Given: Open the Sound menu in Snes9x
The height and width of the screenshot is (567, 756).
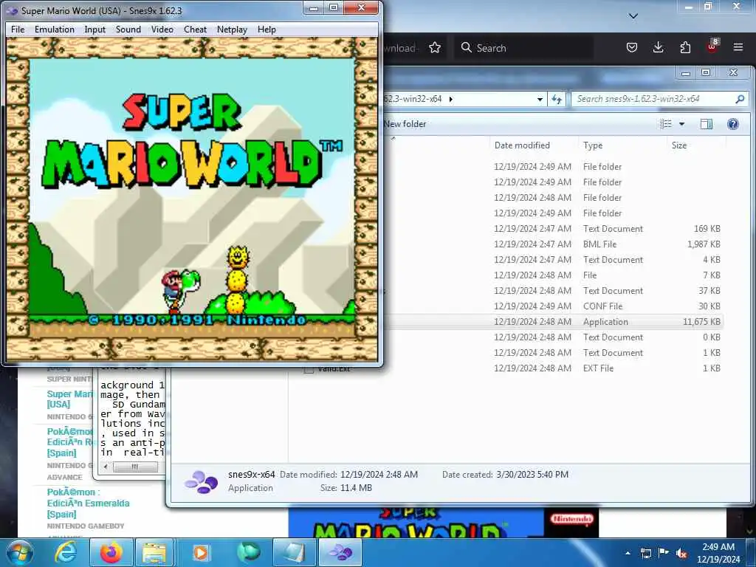Looking at the screenshot, I should point(128,30).
